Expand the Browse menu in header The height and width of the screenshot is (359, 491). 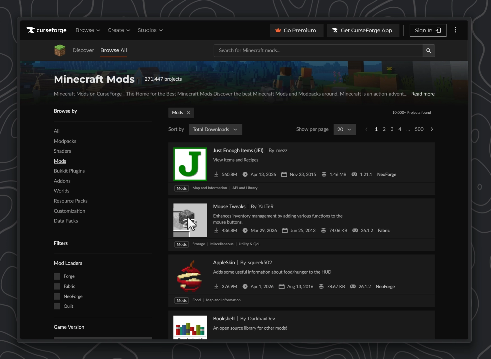pyautogui.click(x=88, y=30)
